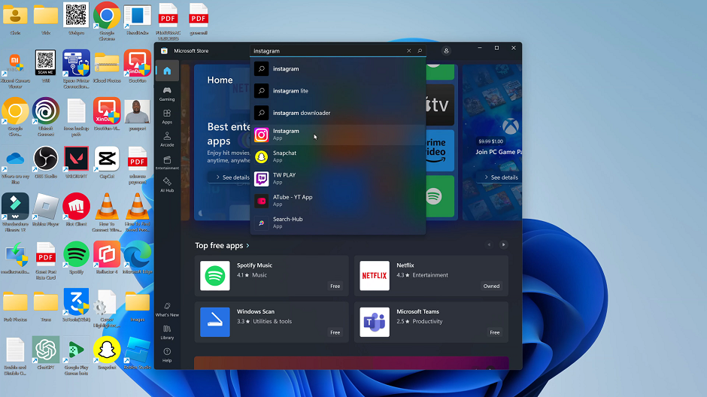Viewport: 707px width, 397px height.
Task: Click Prime Video tile in the hero banner
Action: (x=440, y=150)
